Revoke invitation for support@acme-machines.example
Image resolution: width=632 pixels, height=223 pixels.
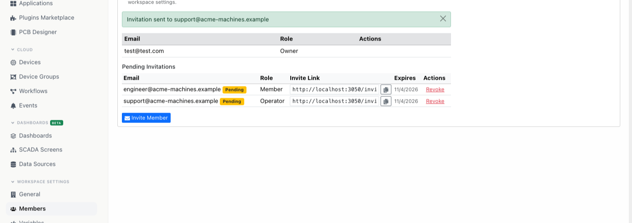(435, 101)
